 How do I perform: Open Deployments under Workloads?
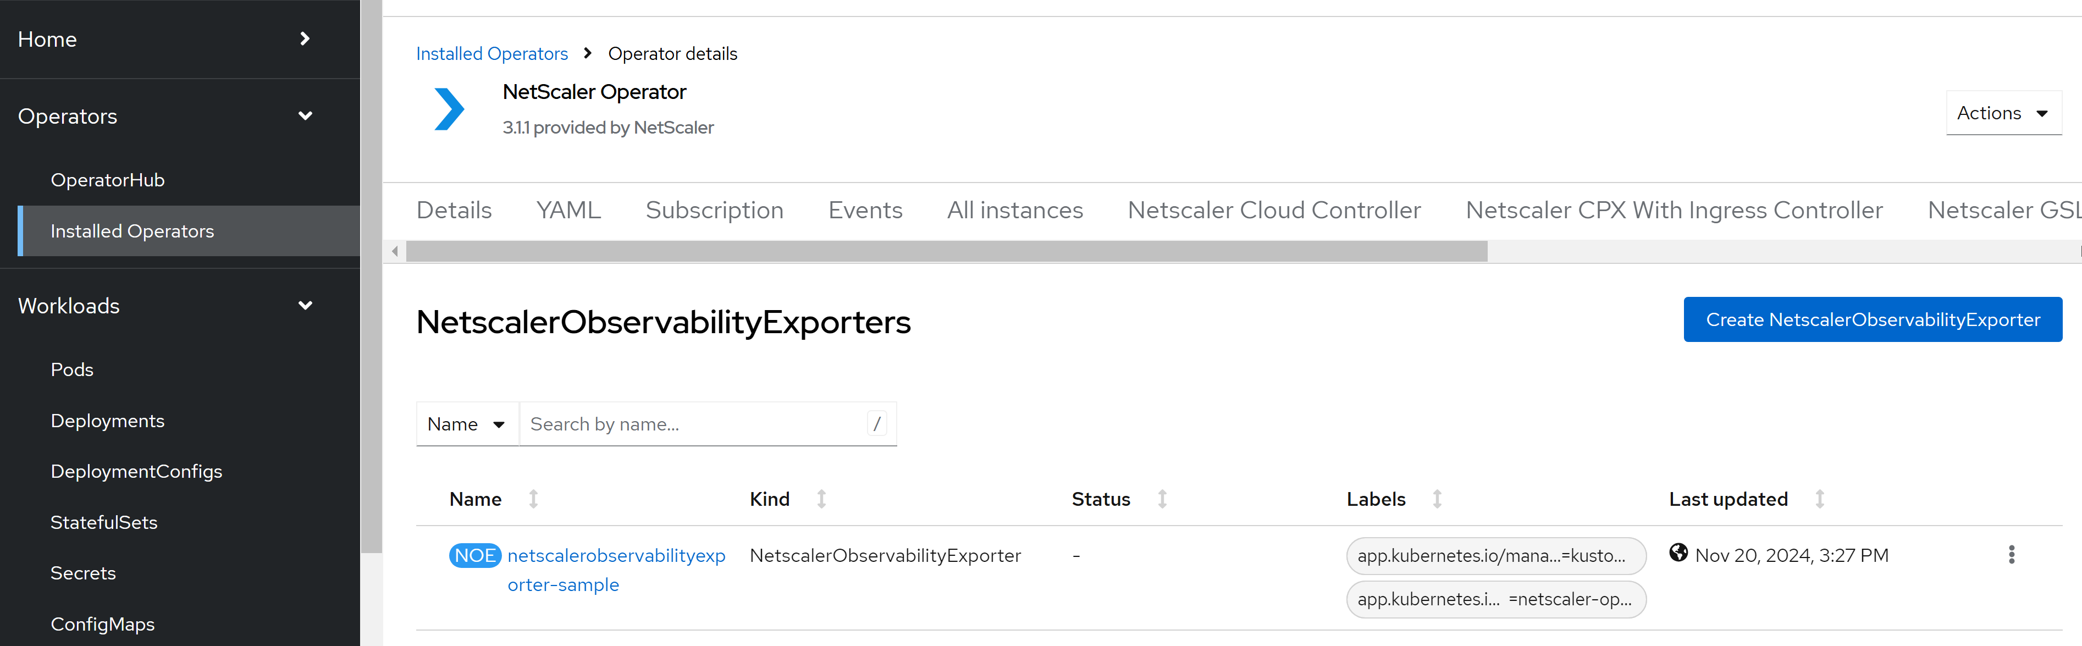tap(108, 421)
